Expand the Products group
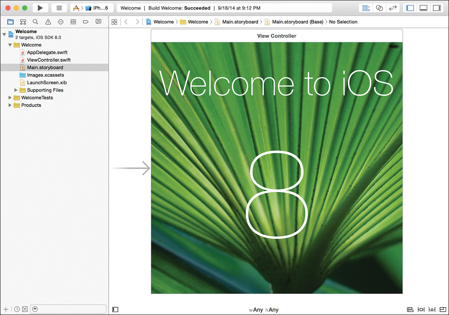 coord(10,105)
